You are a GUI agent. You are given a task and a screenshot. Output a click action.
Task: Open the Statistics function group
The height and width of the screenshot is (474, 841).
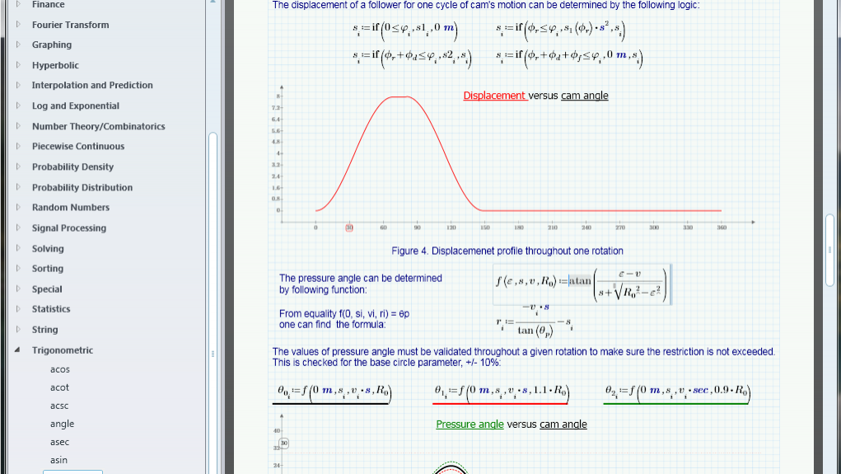(x=51, y=309)
